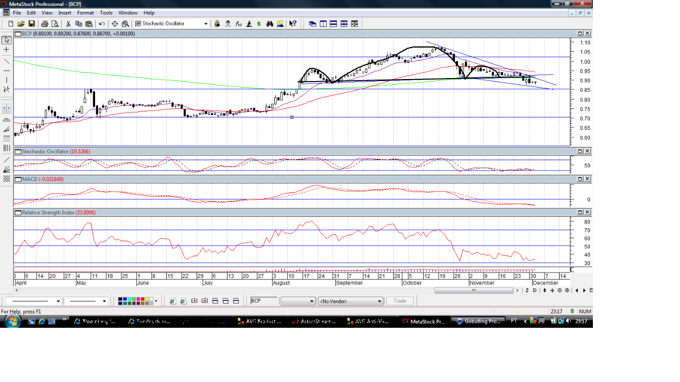Pick the red color swatch in palette
The image size is (680, 382).
(x=142, y=299)
